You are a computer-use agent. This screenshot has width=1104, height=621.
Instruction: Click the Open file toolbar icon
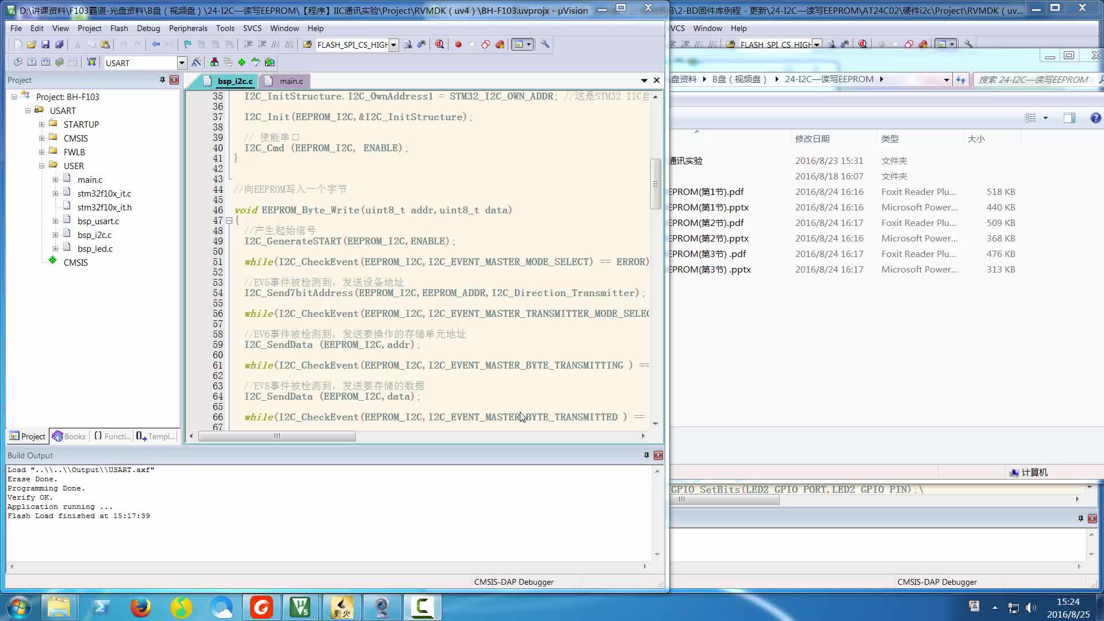[x=32, y=44]
